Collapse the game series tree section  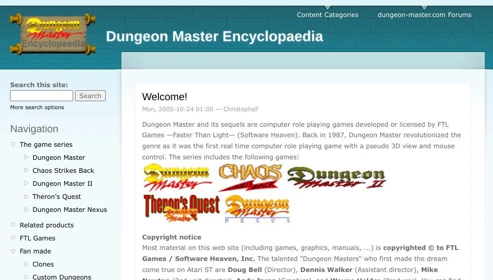(x=13, y=145)
